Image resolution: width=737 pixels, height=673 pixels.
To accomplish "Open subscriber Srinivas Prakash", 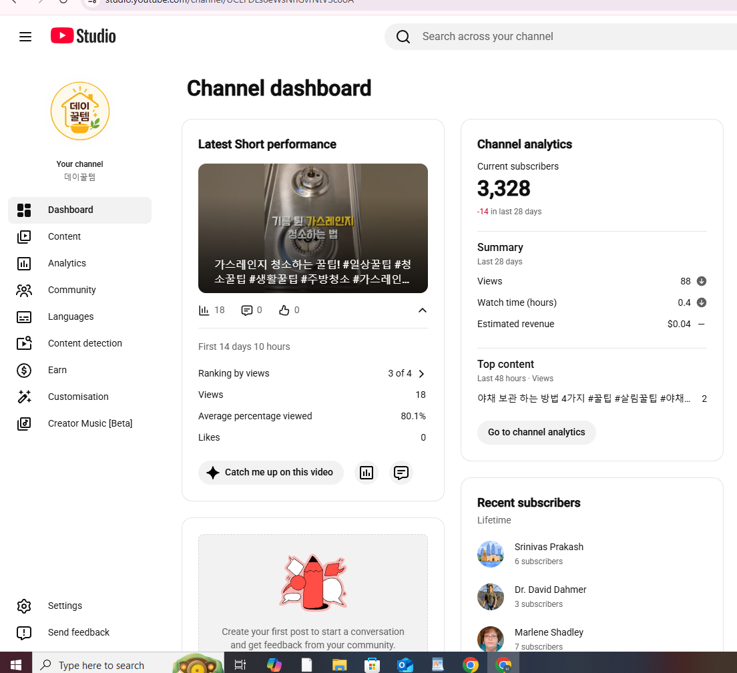I will pos(549,547).
